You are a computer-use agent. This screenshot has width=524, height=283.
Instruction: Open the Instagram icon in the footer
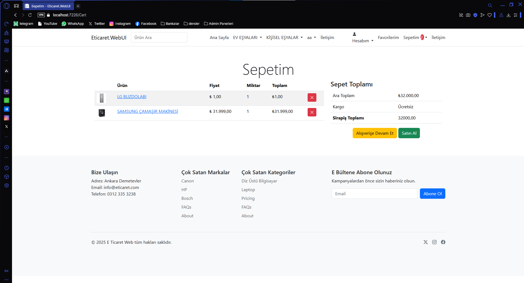pos(434,242)
